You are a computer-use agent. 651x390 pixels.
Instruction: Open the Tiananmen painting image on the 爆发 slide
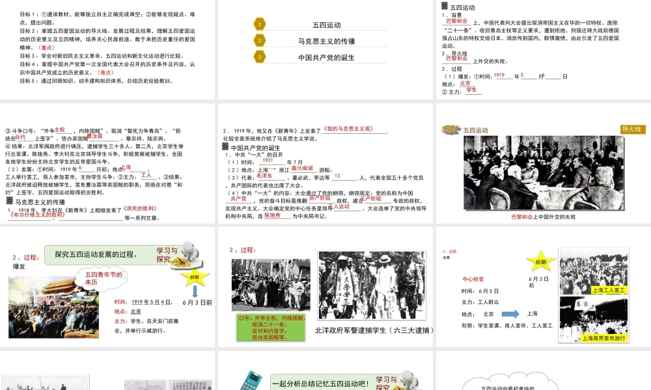[53, 307]
